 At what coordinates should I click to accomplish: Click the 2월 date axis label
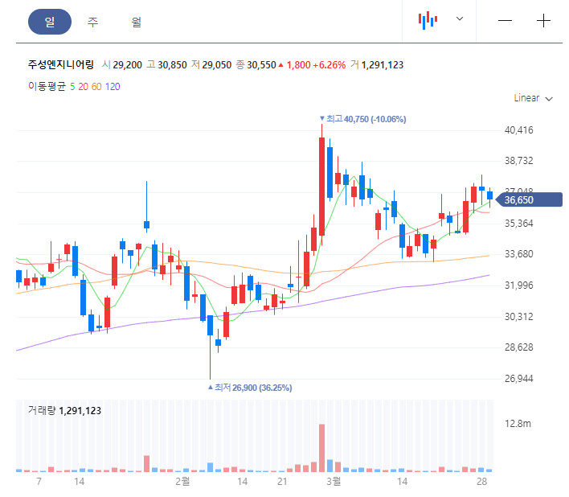(x=182, y=482)
